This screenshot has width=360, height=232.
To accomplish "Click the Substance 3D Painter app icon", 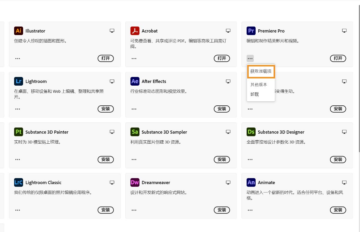I will 18,132.
